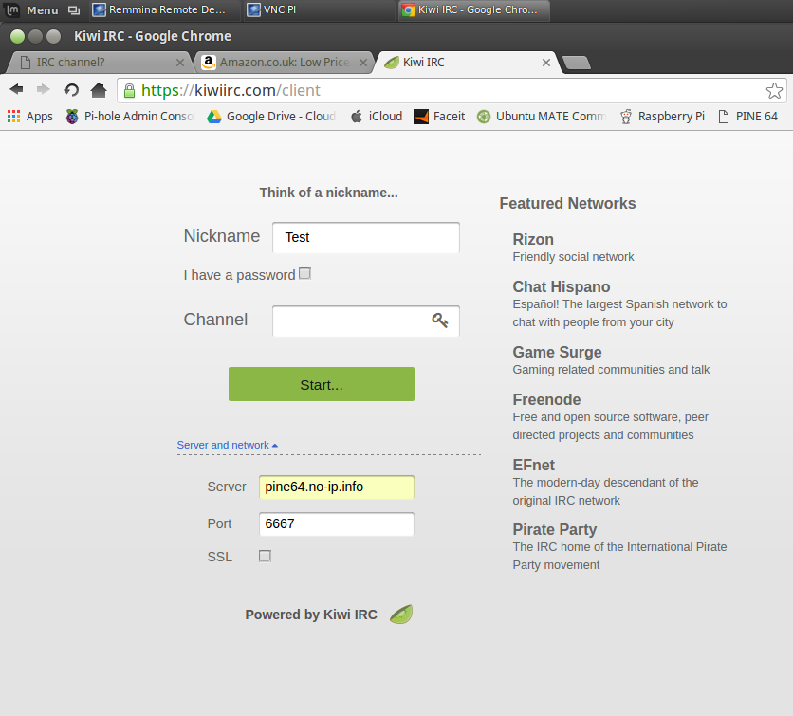Viewport: 793px width, 716px height.
Task: Click the Port number field
Action: click(336, 523)
